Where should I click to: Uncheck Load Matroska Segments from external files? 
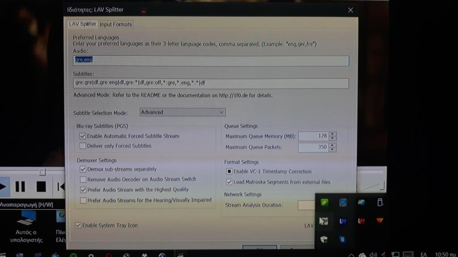pyautogui.click(x=229, y=182)
